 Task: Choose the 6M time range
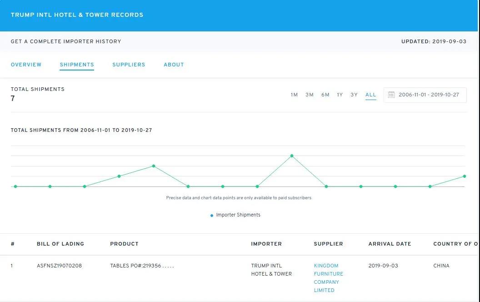(x=325, y=95)
